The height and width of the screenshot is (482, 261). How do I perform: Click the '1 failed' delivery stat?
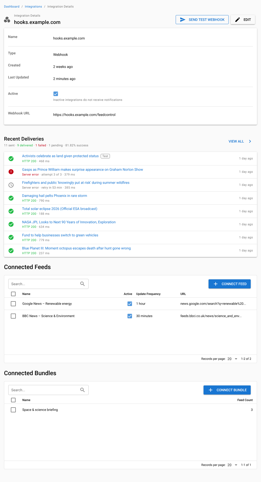[41, 145]
